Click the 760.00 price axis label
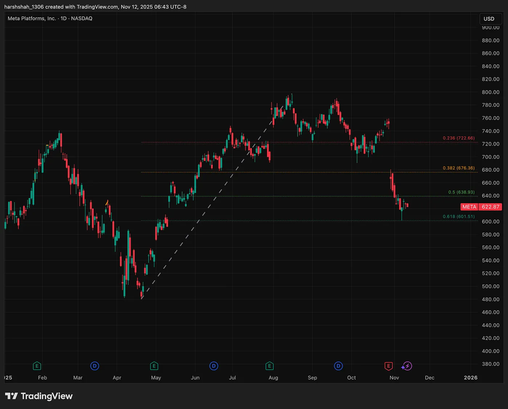 pyautogui.click(x=491, y=118)
